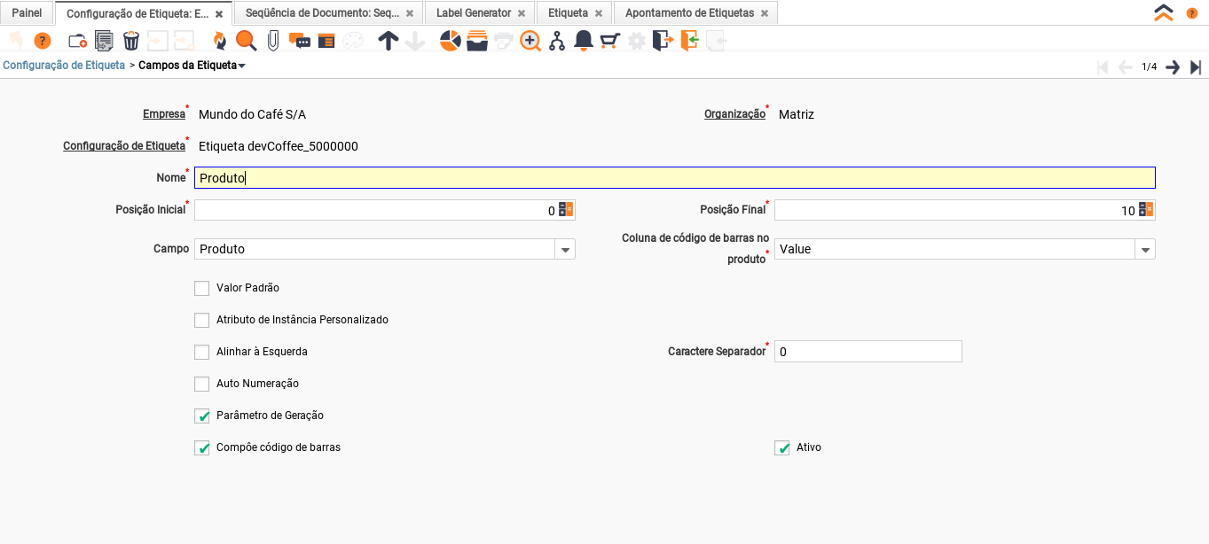Click the New Record toolbar icon
The height and width of the screenshot is (544, 1209).
point(77,41)
